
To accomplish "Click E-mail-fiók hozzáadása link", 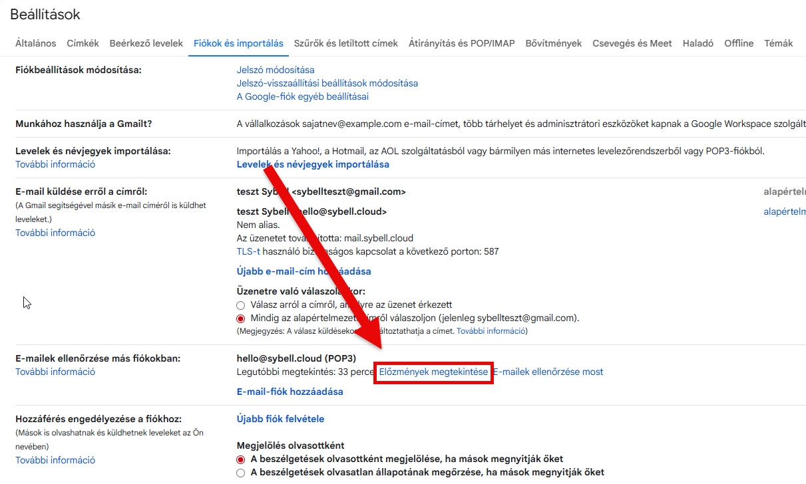I will 290,392.
